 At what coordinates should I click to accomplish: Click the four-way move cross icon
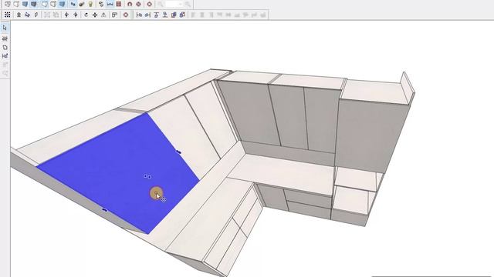[95, 15]
